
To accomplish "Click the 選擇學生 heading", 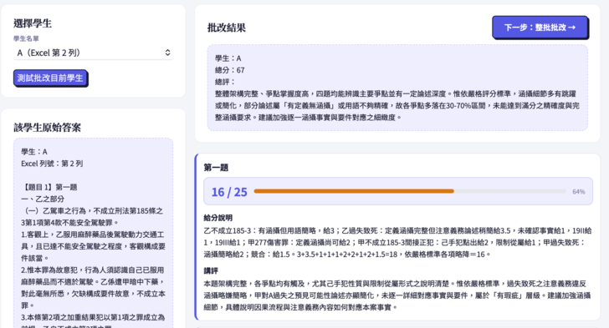I will [33, 23].
